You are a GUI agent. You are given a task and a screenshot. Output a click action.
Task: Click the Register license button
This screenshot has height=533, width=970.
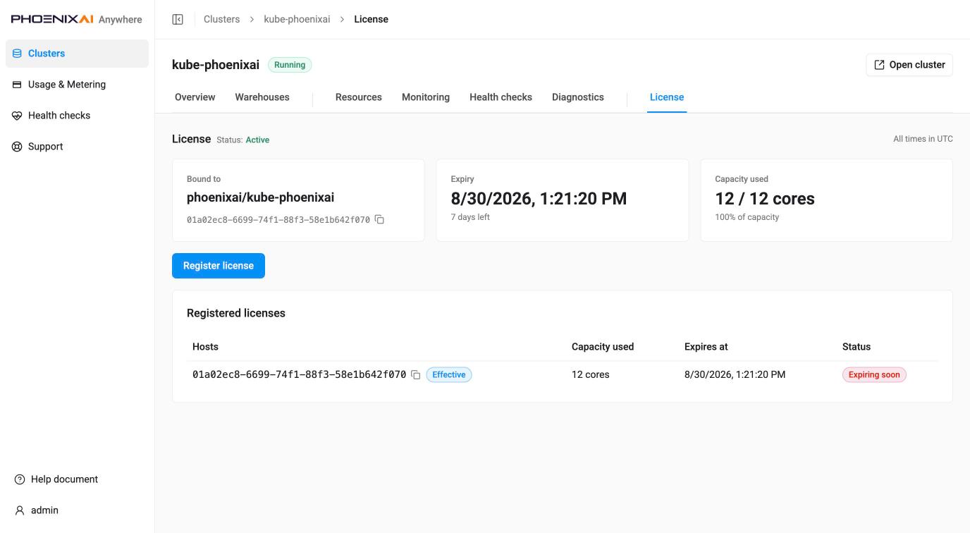219,266
